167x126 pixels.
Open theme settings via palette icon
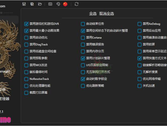58,4
